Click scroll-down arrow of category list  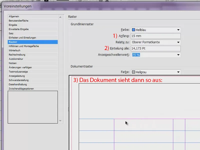coord(60,121)
